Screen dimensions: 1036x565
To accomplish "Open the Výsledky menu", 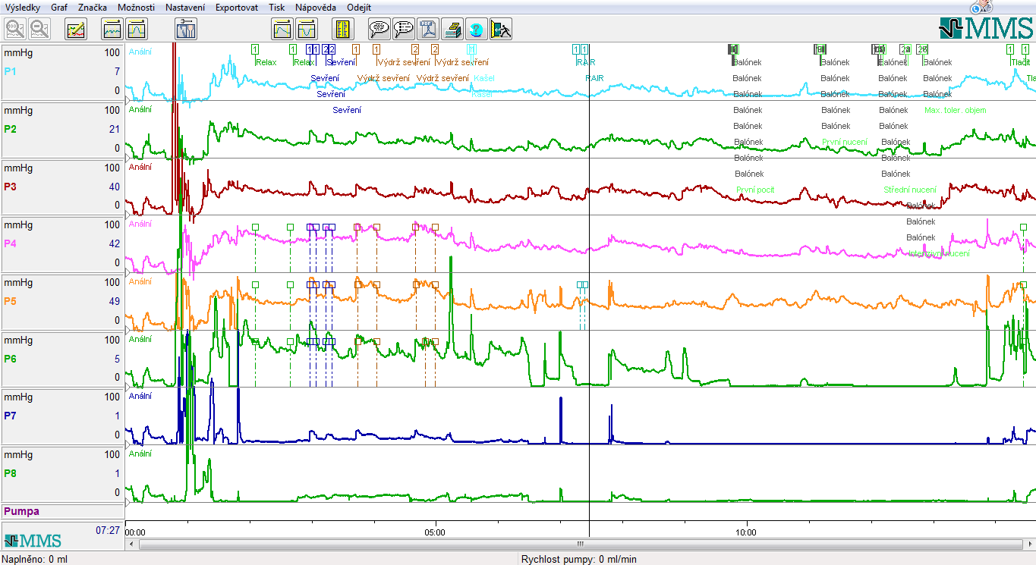I will [x=23, y=7].
